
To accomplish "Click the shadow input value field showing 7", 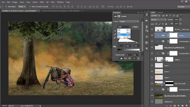I will click(121, 46).
